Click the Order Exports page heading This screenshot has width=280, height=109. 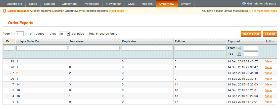coord(21,23)
